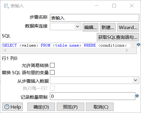The height and width of the screenshot is (113, 141).
Task: Open the Wizard... connection button
Action: pyautogui.click(x=128, y=27)
